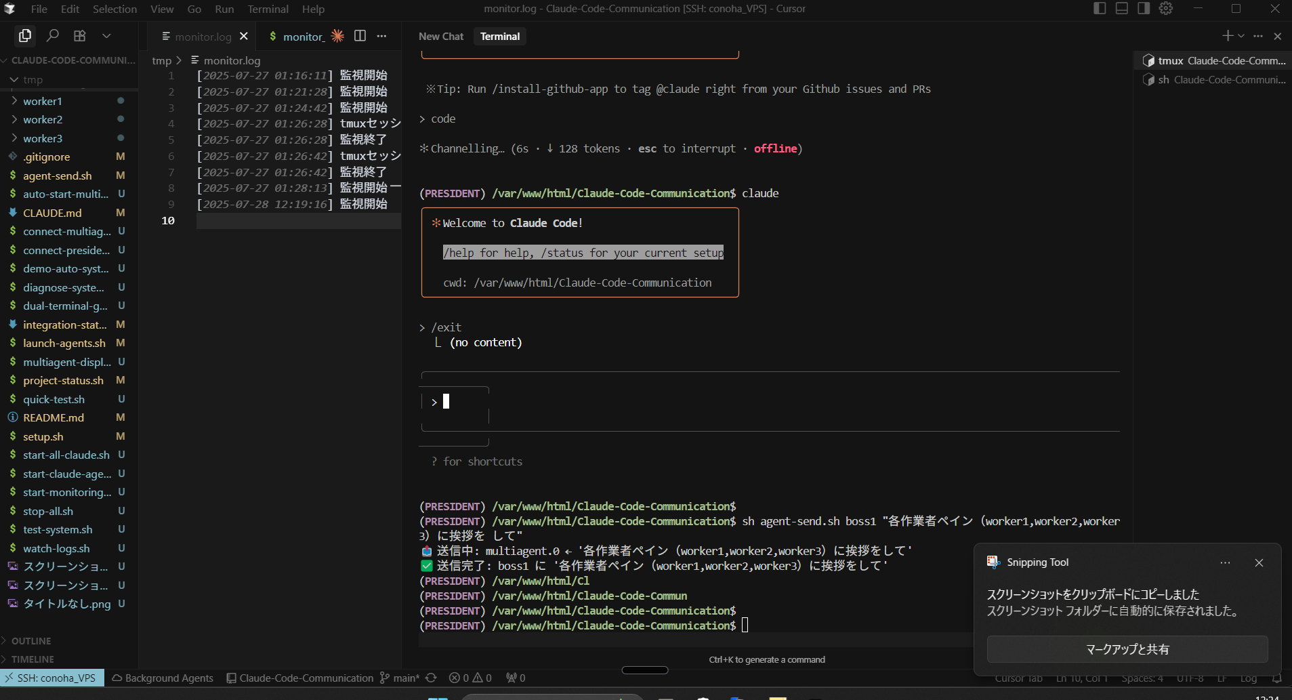
Task: Switch to the New Chat tab
Action: pyautogui.click(x=441, y=36)
